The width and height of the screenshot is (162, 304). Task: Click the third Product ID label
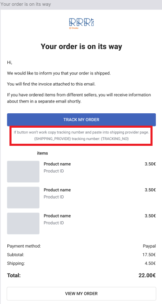click(x=53, y=223)
